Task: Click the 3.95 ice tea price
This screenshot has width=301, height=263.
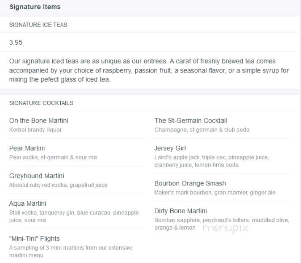Action: pos(16,42)
